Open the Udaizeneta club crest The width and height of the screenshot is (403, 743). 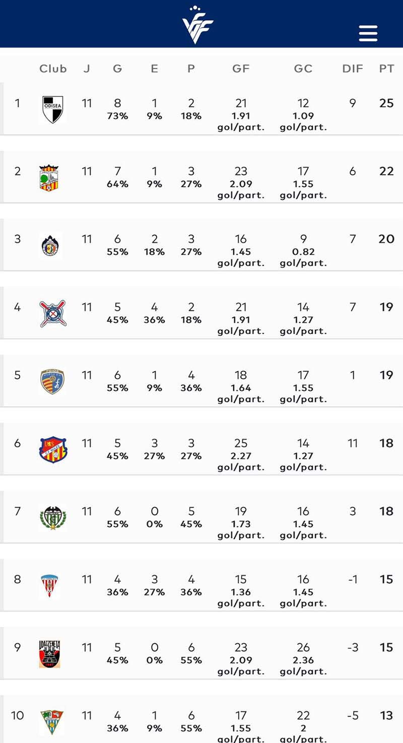tap(50, 653)
